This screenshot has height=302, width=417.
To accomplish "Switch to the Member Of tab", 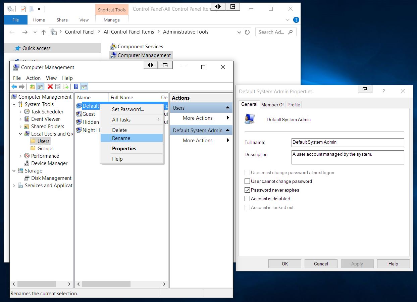I will (x=272, y=105).
